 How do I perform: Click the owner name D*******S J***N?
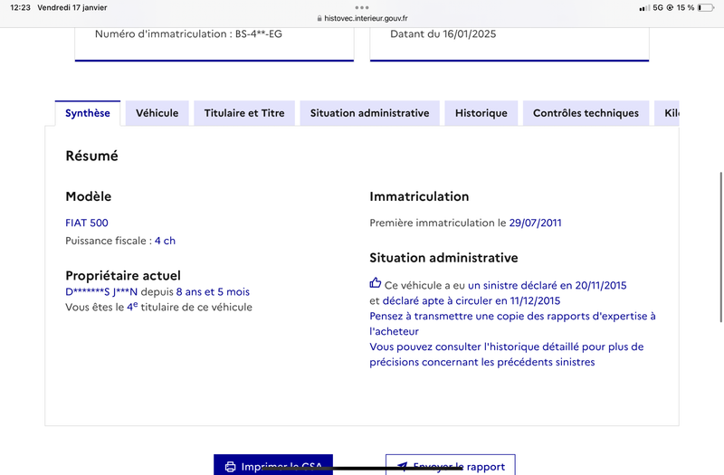coord(101,291)
